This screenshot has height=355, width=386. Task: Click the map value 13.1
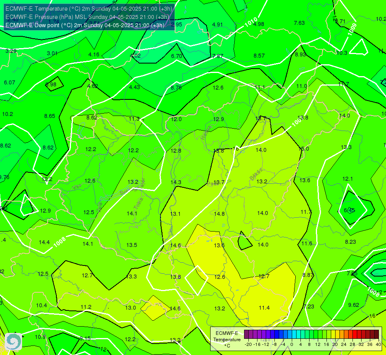(x=175, y=214)
